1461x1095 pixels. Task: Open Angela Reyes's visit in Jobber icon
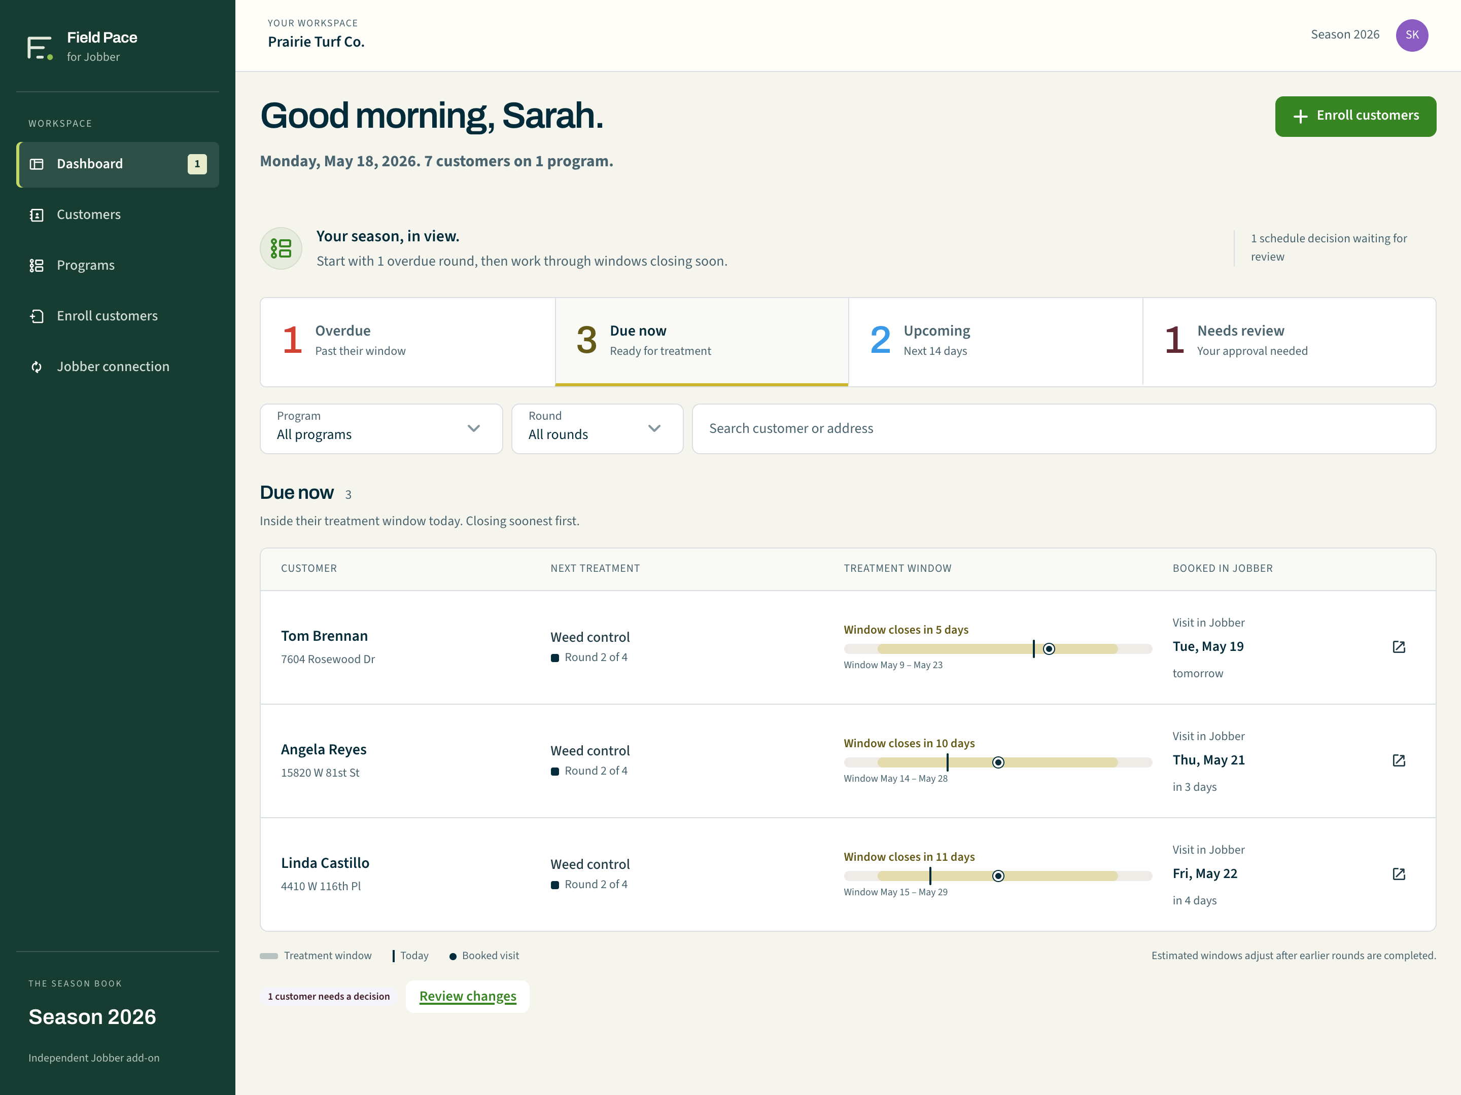coord(1398,760)
